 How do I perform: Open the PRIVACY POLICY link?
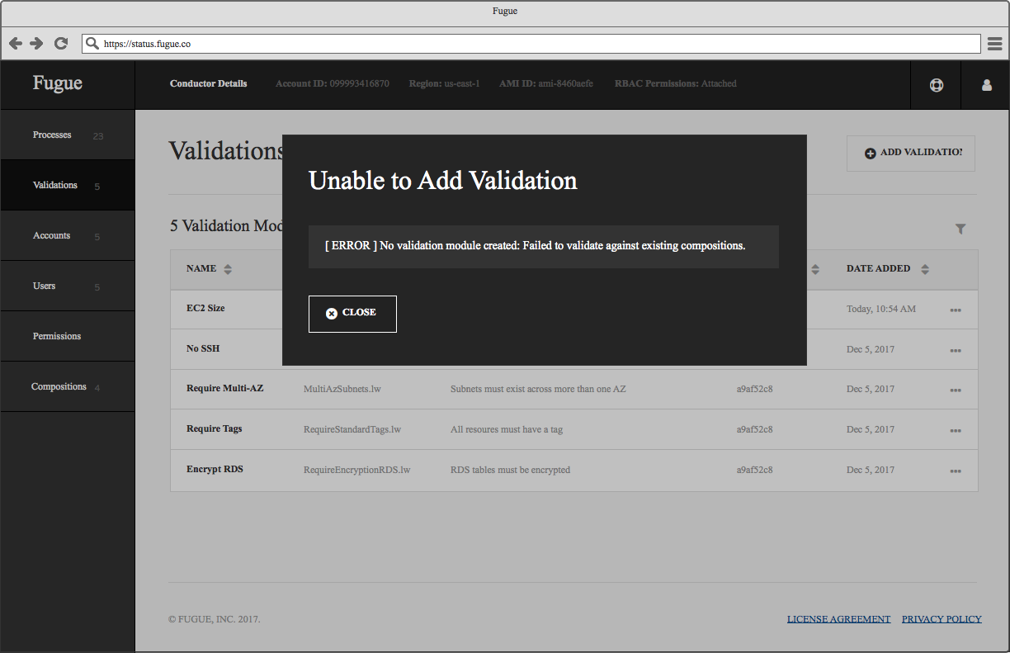pyautogui.click(x=941, y=618)
